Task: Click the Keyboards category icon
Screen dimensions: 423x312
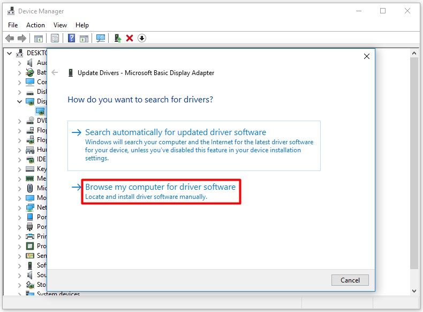Action: (x=30, y=169)
